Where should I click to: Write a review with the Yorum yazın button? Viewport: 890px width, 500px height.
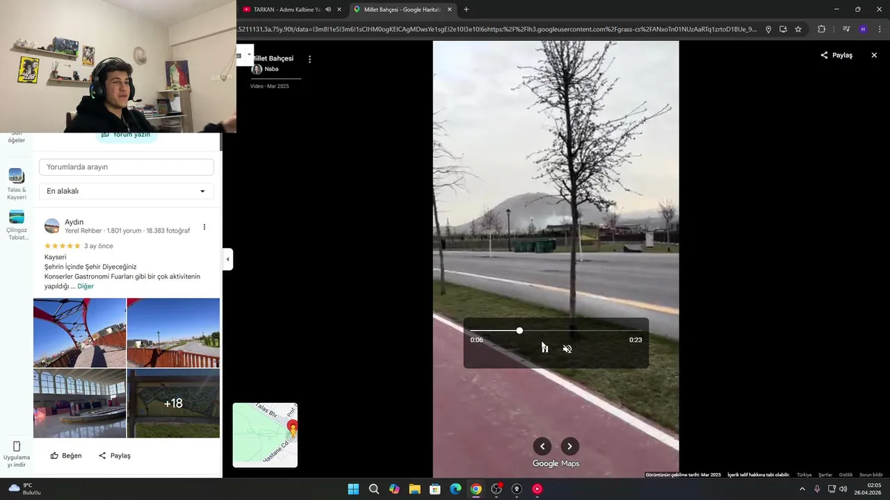pos(126,134)
